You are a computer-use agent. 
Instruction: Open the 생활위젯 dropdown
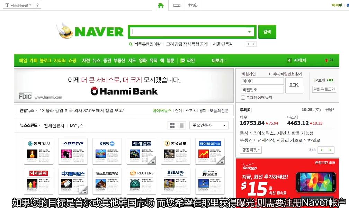point(251,150)
